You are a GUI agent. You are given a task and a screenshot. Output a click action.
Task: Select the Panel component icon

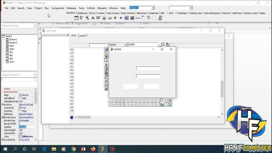coord(154,18)
